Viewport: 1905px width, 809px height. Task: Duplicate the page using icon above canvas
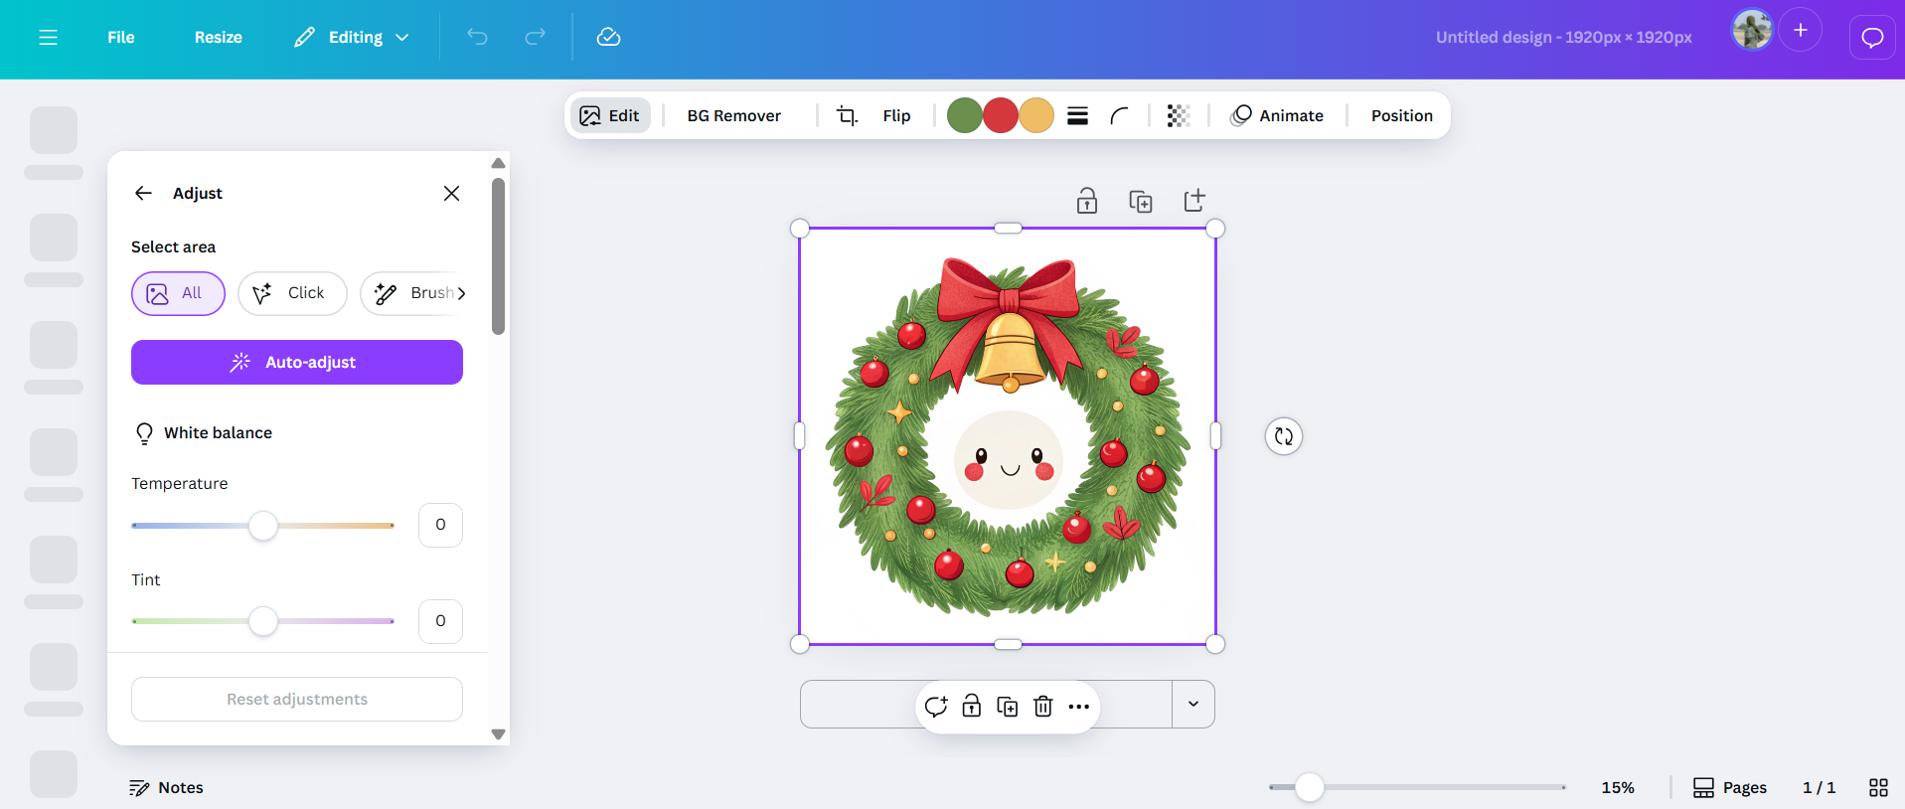[x=1141, y=201]
